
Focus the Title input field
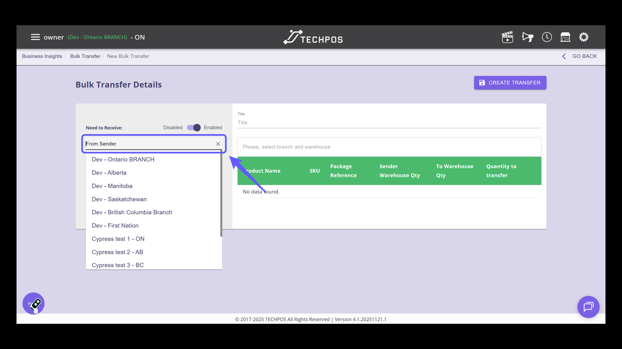[x=389, y=122]
